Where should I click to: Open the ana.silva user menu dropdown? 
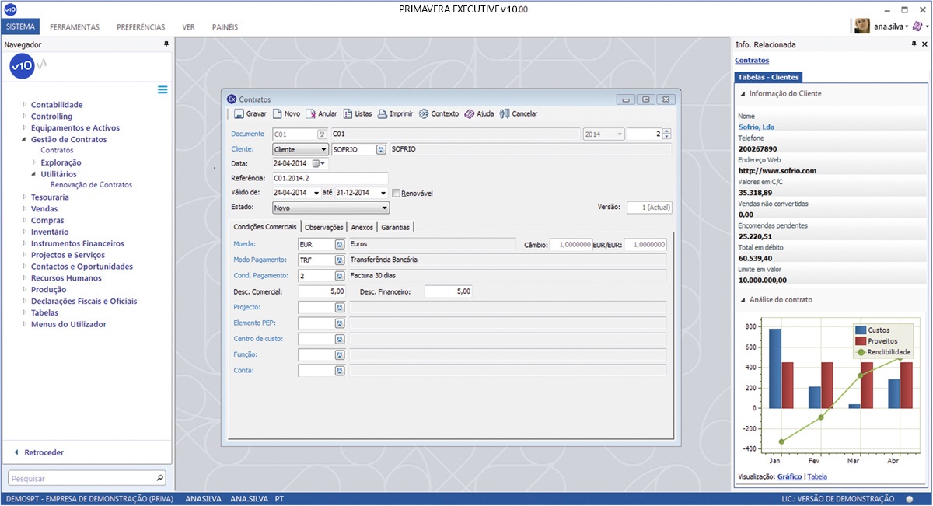(906, 26)
